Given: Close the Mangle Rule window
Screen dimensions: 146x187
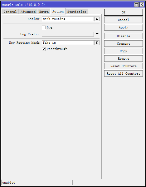Looking at the screenshot, I should [142, 5].
